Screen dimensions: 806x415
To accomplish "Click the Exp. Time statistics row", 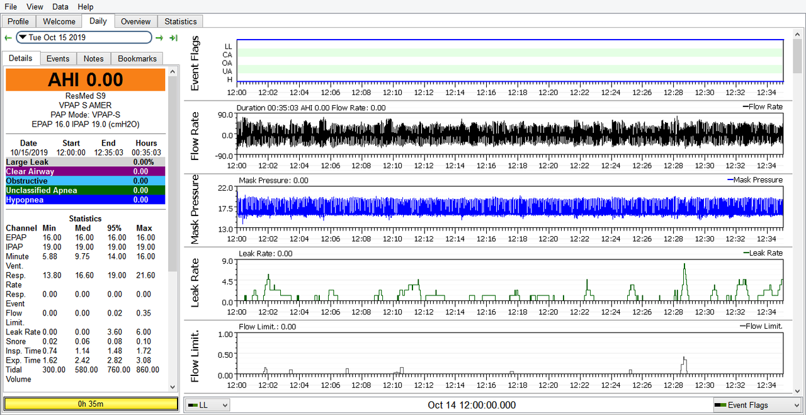I will 86,360.
